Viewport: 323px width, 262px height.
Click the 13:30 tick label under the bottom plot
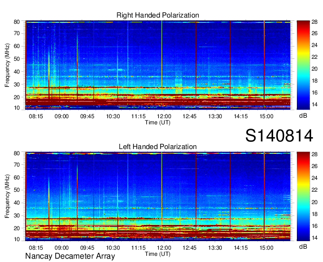tap(215, 248)
